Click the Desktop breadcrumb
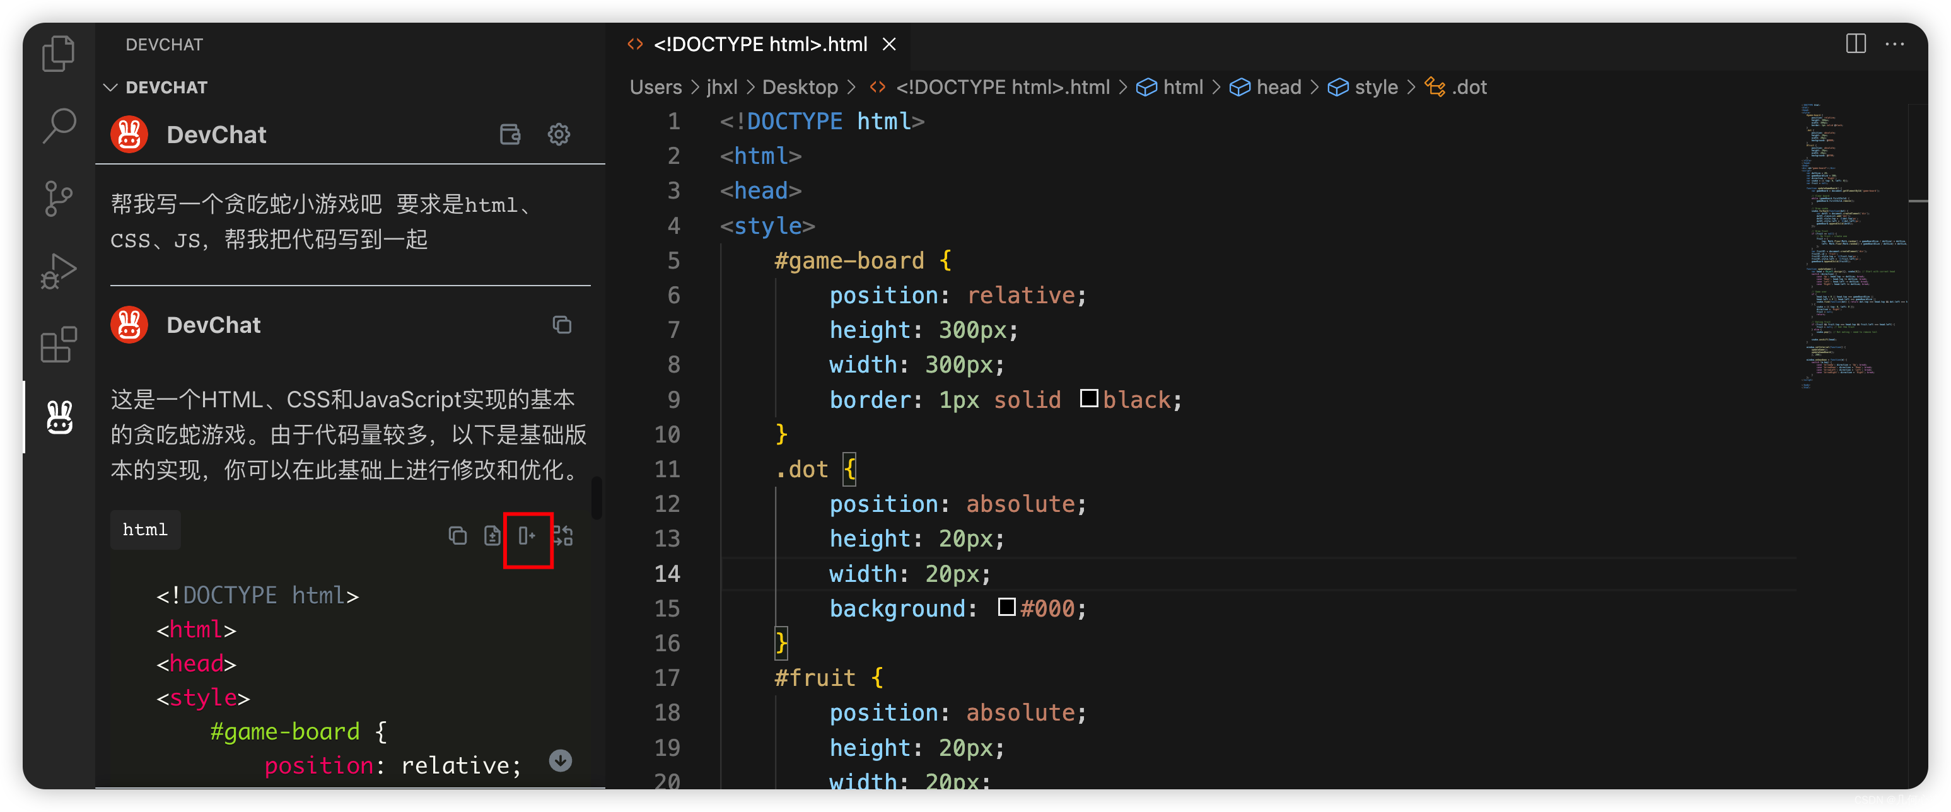The image size is (1951, 812). click(800, 88)
